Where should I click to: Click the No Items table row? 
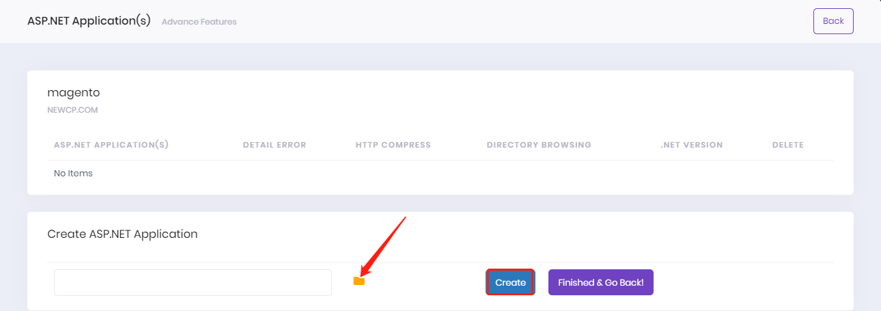pos(73,174)
